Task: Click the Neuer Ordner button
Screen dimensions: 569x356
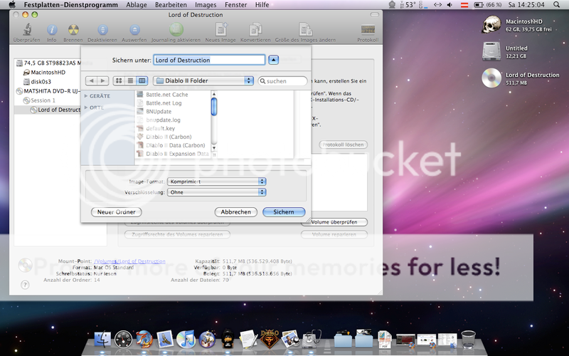Action: [x=117, y=212]
